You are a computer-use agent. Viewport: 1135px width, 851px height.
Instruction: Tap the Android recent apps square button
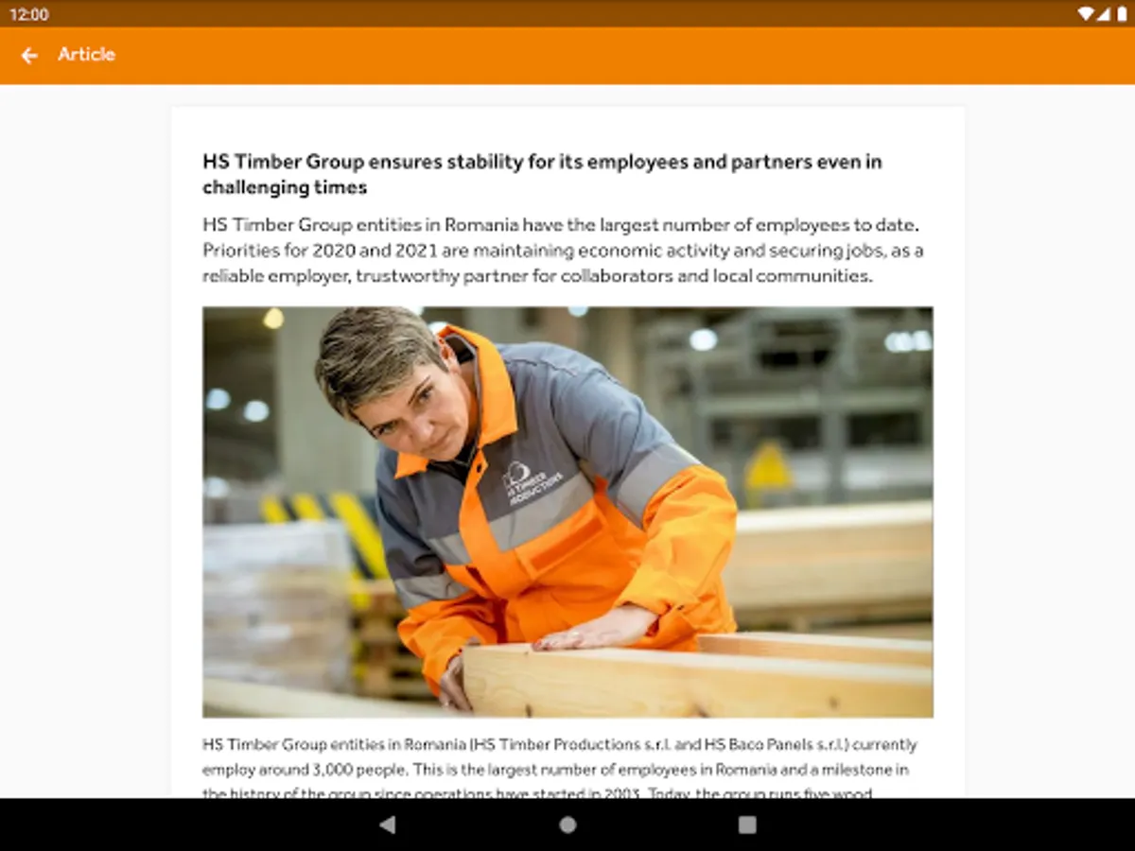[747, 825]
